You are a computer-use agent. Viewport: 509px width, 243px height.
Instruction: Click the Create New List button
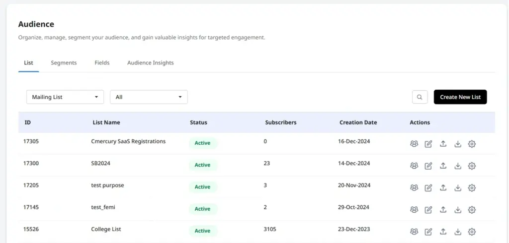pos(460,97)
